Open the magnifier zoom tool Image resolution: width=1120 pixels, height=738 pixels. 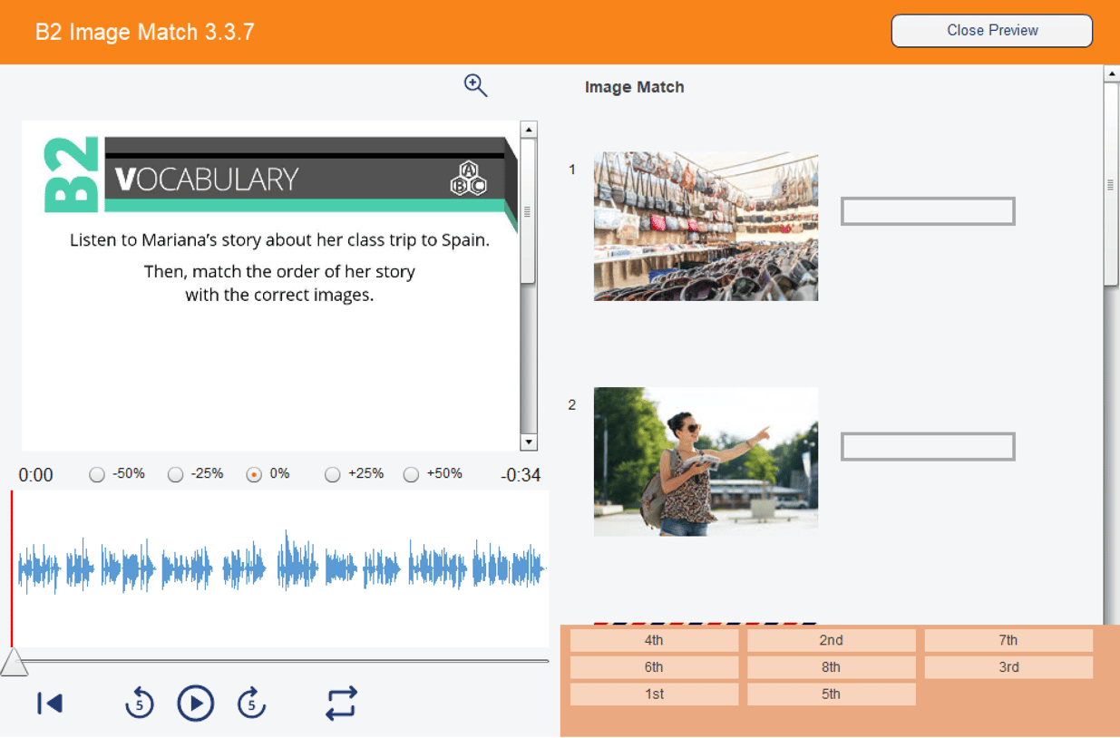click(475, 84)
